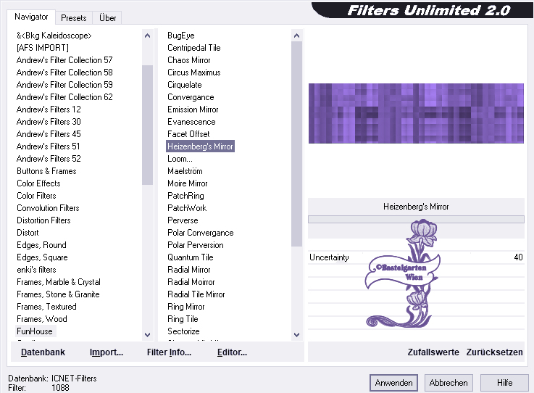Select Distortion Filters category
This screenshot has width=534, height=393.
tap(43, 220)
